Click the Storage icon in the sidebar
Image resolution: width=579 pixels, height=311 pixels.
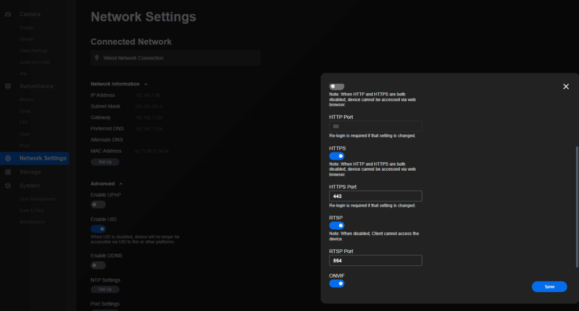[8, 172]
